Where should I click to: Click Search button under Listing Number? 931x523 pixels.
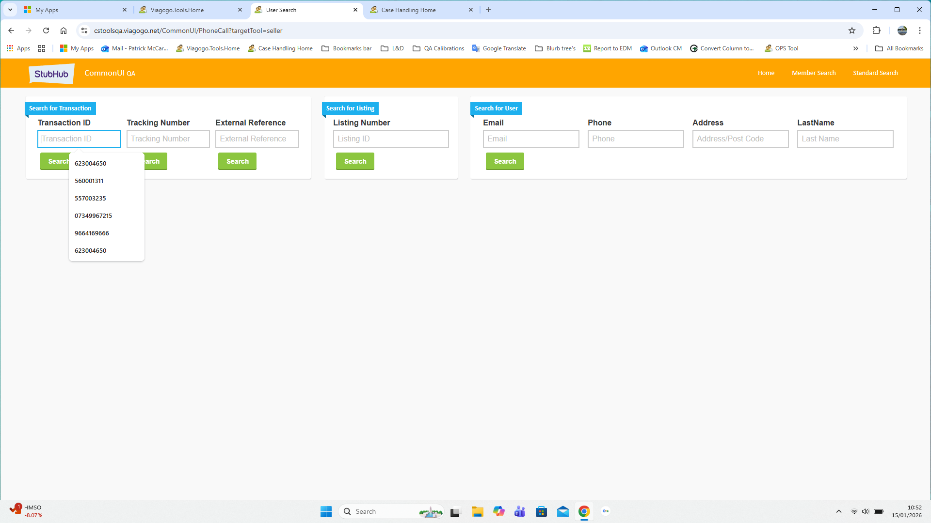tap(355, 161)
